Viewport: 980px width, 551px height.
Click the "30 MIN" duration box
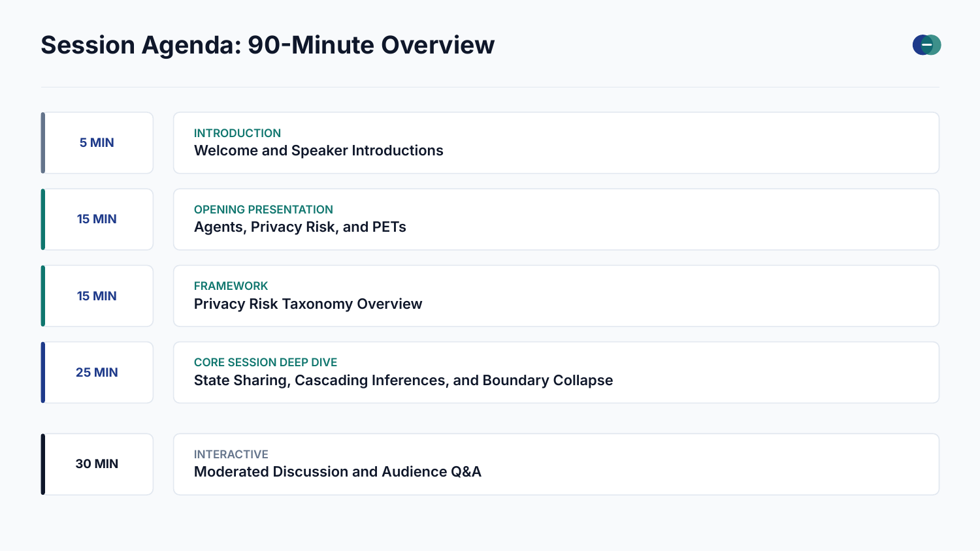(x=97, y=464)
